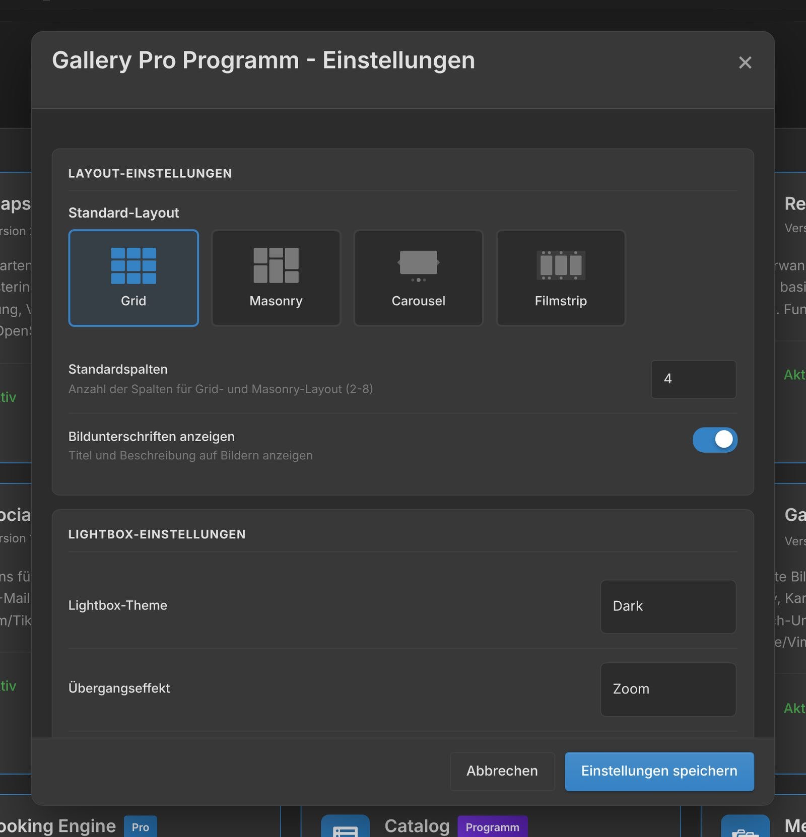806x837 pixels.
Task: Click the Catalog module icon
Action: 345,826
